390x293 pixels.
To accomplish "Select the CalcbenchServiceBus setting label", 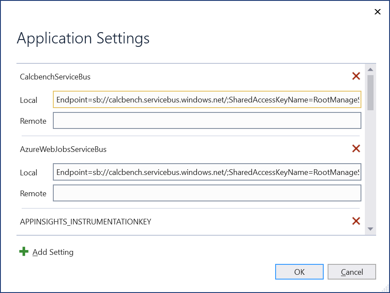I will (55, 76).
